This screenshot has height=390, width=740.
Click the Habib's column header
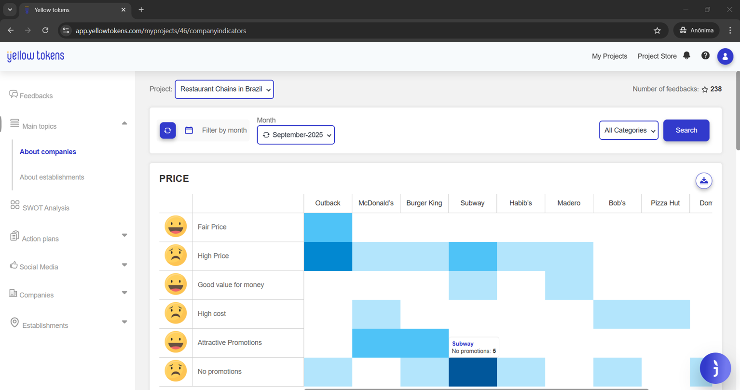pyautogui.click(x=521, y=203)
